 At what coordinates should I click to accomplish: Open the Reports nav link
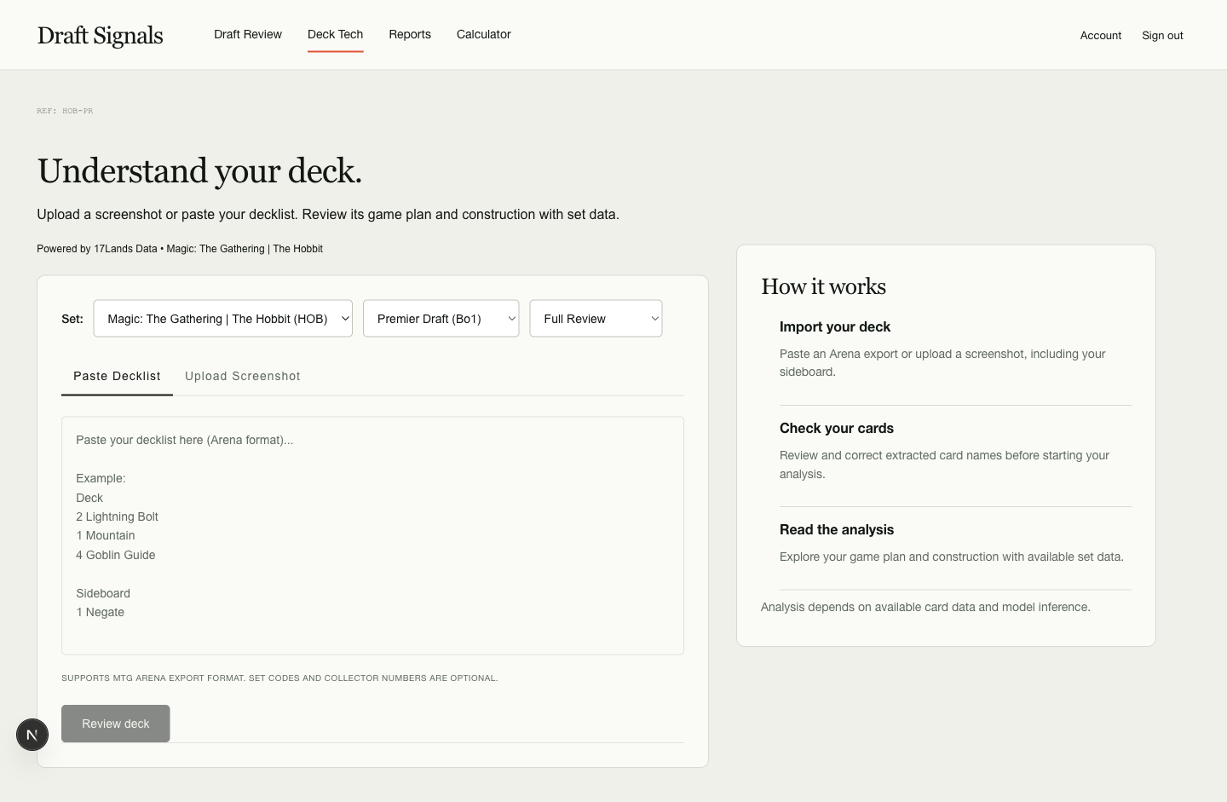point(410,34)
